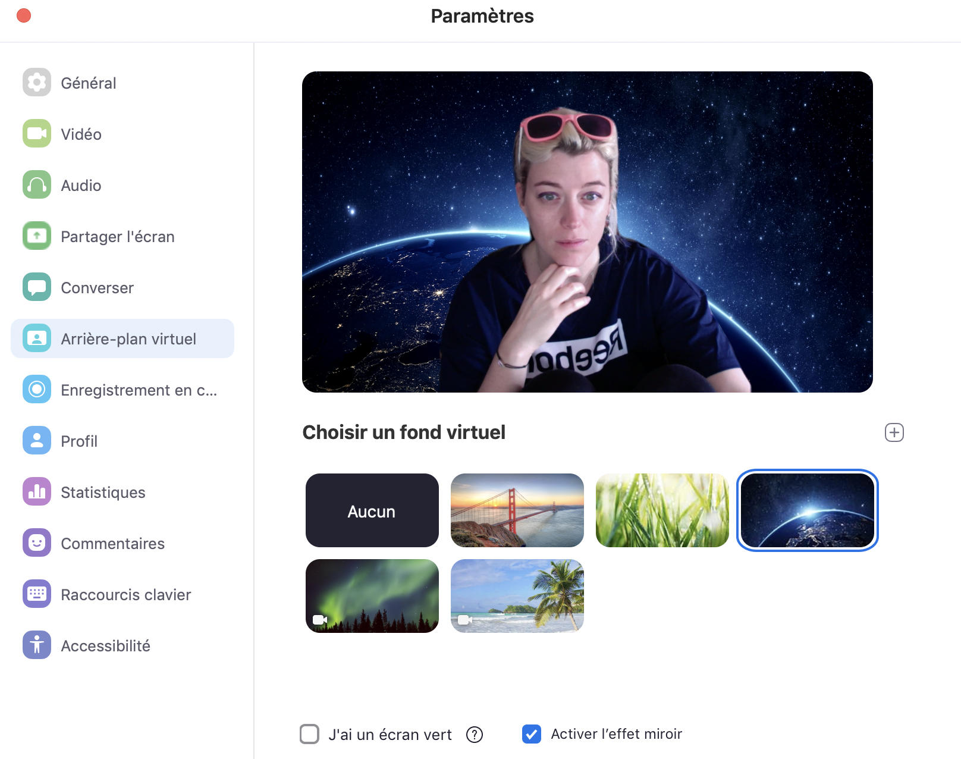Disable the Activer l'effet miroir checkbox
Image resolution: width=961 pixels, height=759 pixels.
point(531,734)
